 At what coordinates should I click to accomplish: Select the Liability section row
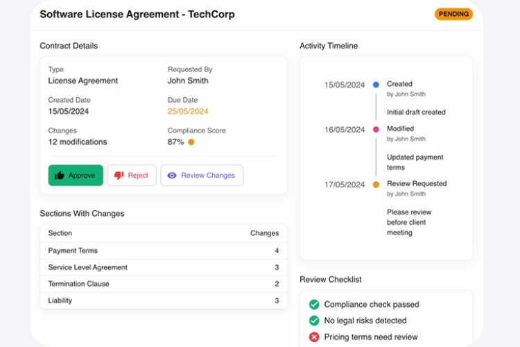coord(163,301)
